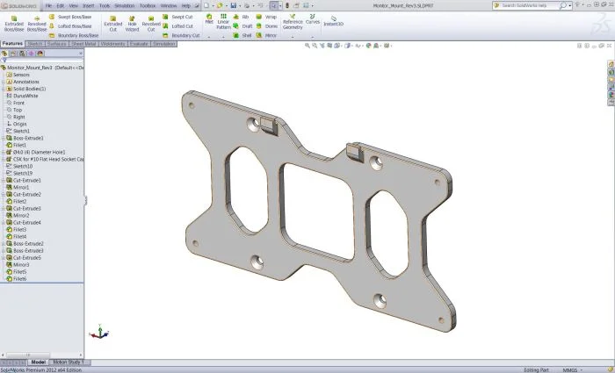615x373 pixels.
Task: Switch to the Sketch tab
Action: (x=35, y=43)
